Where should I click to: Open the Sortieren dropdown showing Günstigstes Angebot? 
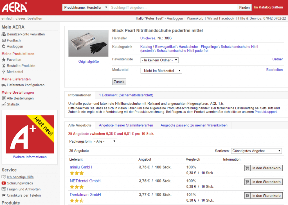point(256,151)
